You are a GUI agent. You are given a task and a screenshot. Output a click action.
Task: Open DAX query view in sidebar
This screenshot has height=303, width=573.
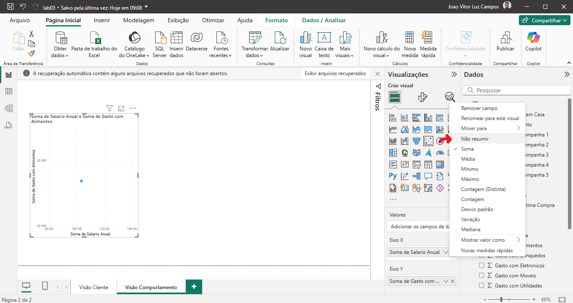(8, 125)
